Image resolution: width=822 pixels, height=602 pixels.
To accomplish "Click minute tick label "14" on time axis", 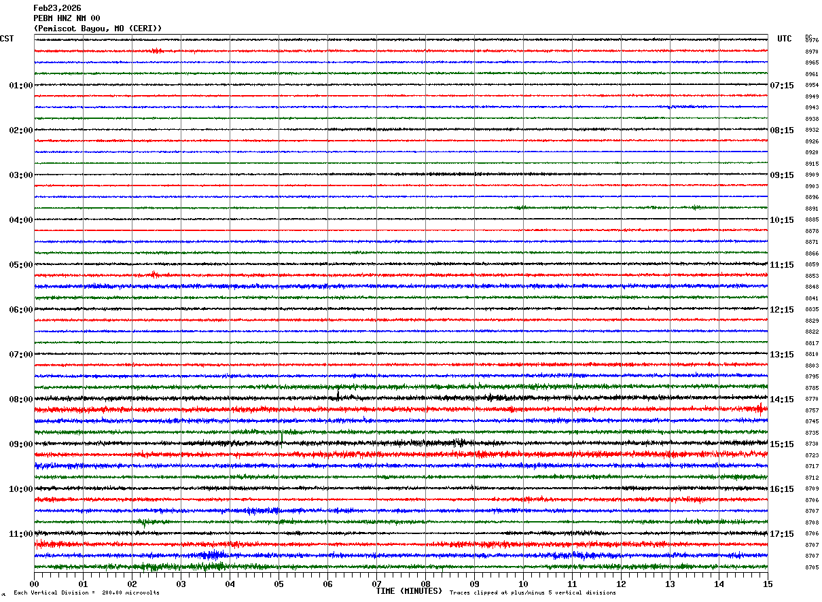I will point(719,584).
